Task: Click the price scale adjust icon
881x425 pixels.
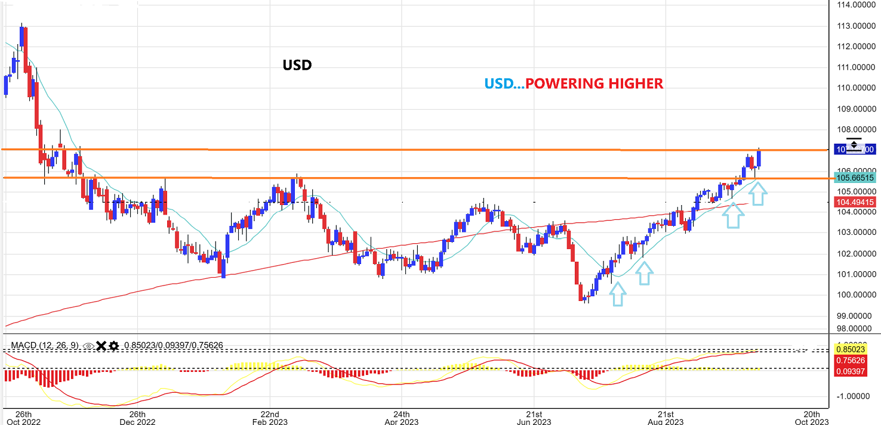Action: [x=854, y=144]
